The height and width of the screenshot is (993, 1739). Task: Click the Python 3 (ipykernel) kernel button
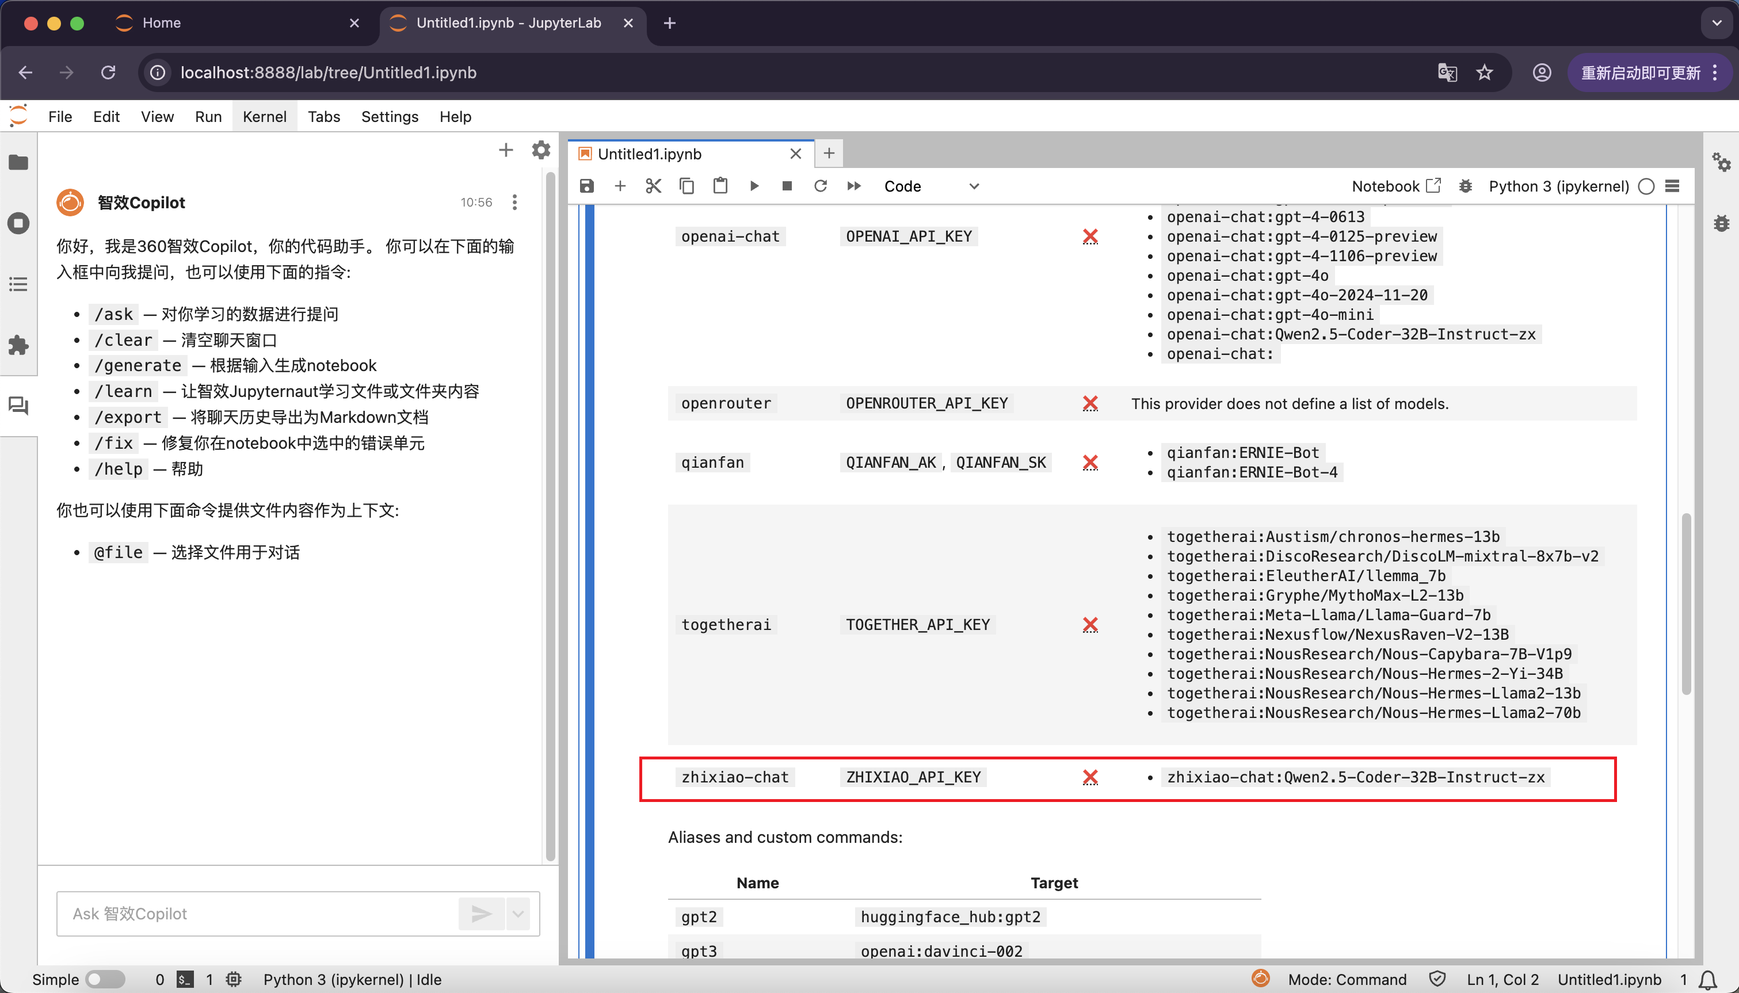click(x=1558, y=186)
